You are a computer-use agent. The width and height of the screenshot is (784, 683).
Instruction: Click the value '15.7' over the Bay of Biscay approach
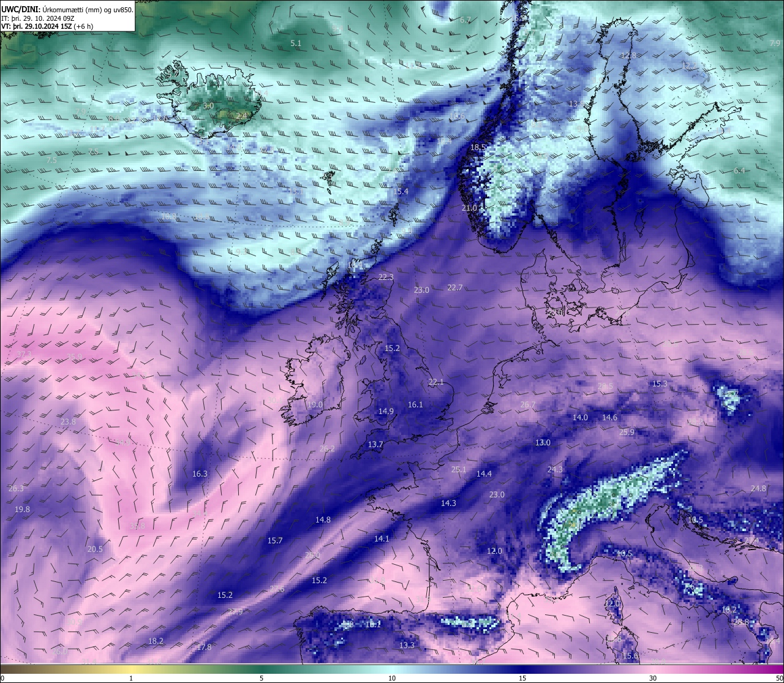click(x=275, y=541)
